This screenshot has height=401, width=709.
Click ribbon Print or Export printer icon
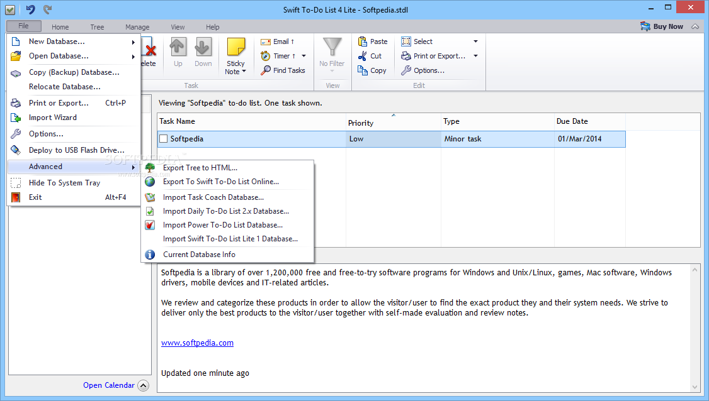click(406, 56)
